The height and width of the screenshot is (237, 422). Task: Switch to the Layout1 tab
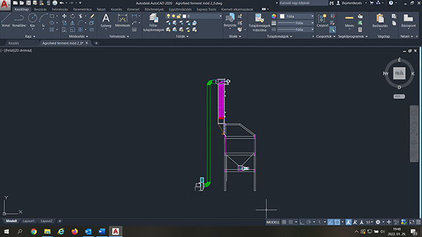tap(28, 221)
